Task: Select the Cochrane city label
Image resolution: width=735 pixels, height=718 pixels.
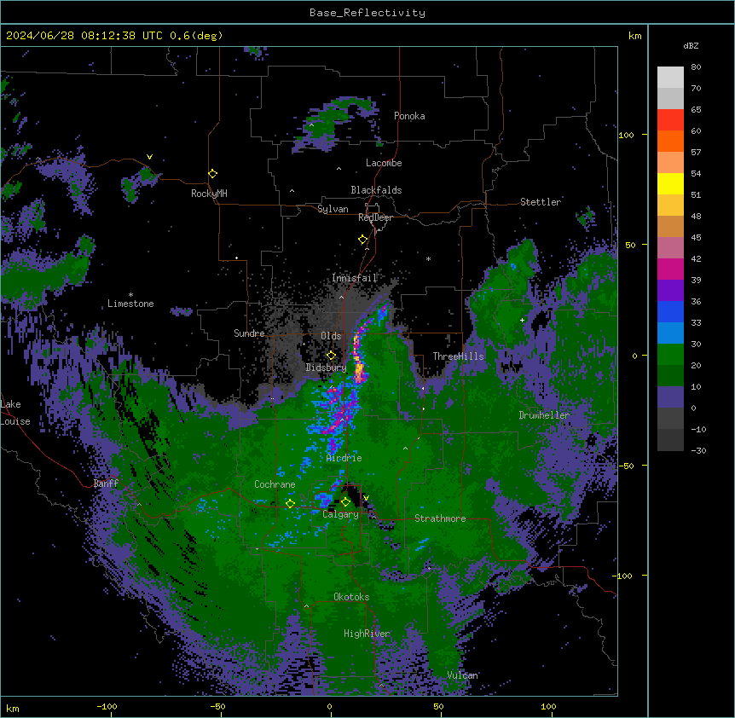Action: point(275,484)
